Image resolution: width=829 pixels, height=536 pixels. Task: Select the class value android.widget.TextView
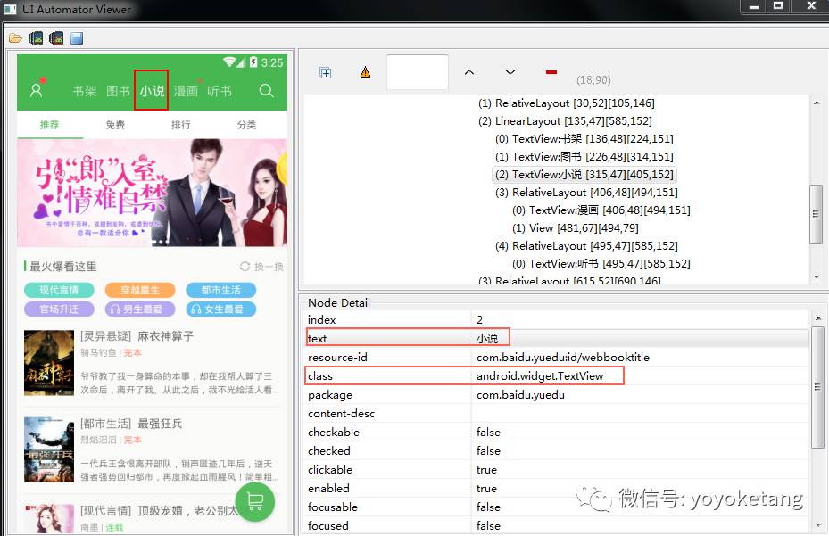pos(540,375)
